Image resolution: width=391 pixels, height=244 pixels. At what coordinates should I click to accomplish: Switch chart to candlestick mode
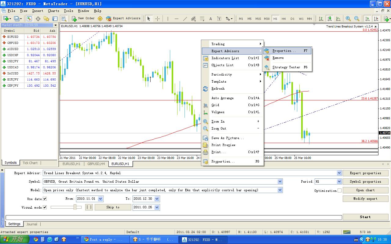(x=329, y=19)
